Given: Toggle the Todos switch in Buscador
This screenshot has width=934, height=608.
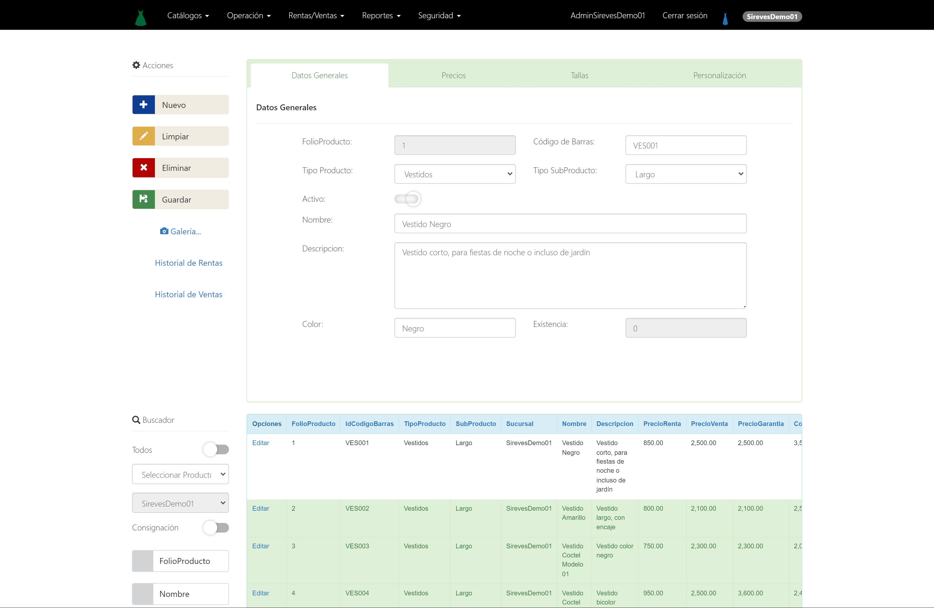Looking at the screenshot, I should coord(216,450).
